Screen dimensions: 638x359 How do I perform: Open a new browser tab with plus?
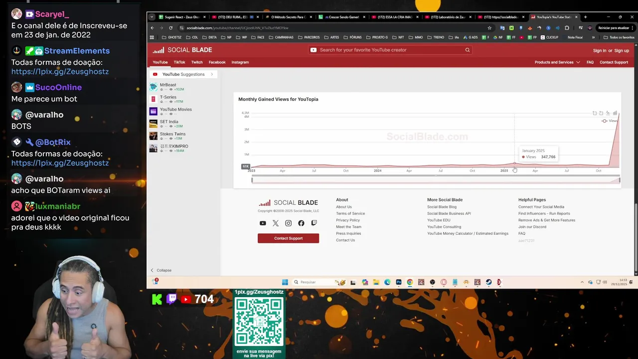click(x=585, y=17)
